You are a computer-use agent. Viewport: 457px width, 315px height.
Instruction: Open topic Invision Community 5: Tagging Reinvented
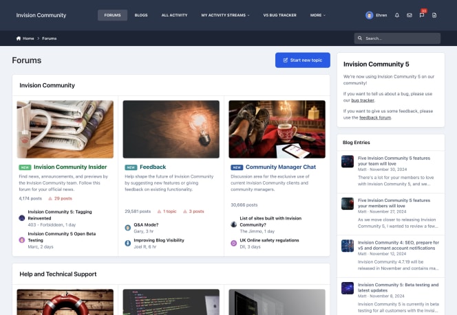(x=60, y=215)
